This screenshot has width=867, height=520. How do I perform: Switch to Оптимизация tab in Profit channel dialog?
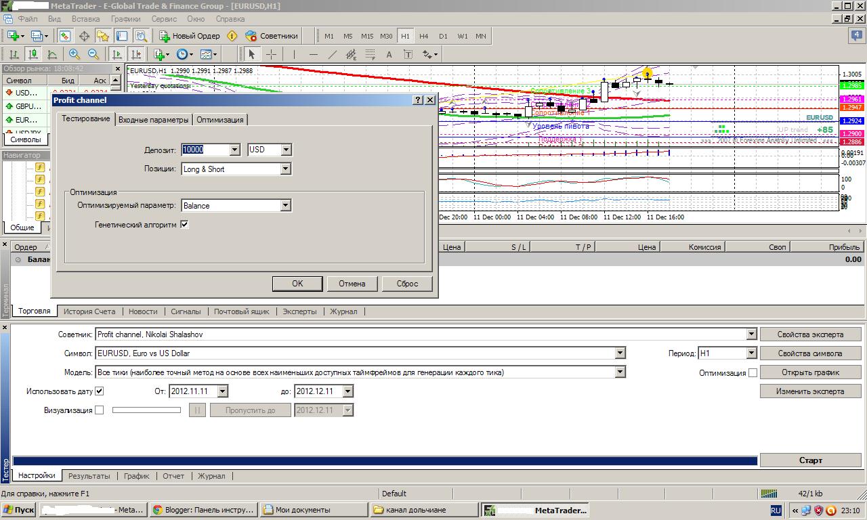tap(220, 120)
